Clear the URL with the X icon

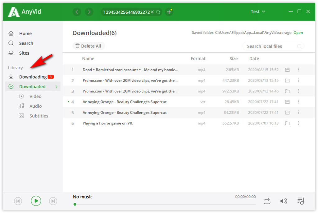(152, 12)
